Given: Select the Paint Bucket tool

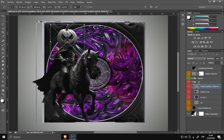Looking at the screenshot, I should 3,61.
